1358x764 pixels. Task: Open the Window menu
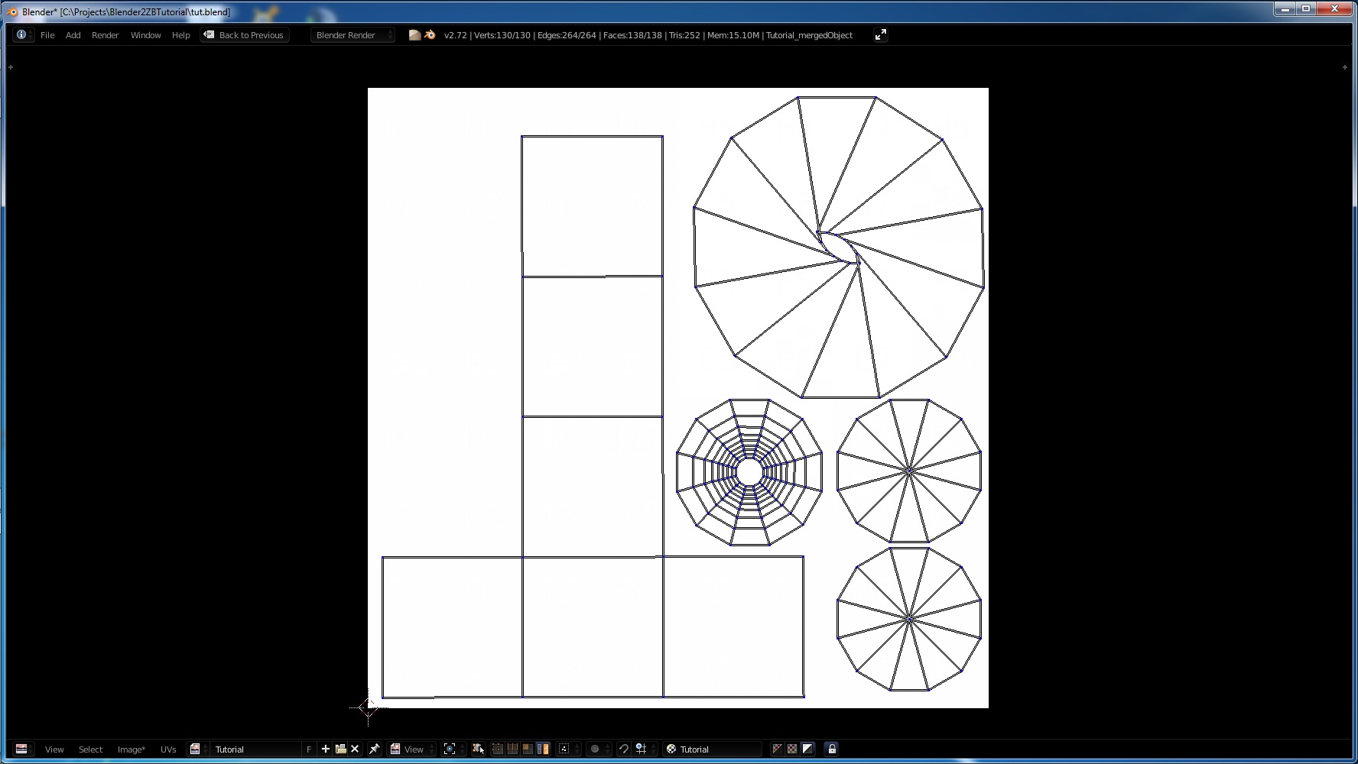145,35
